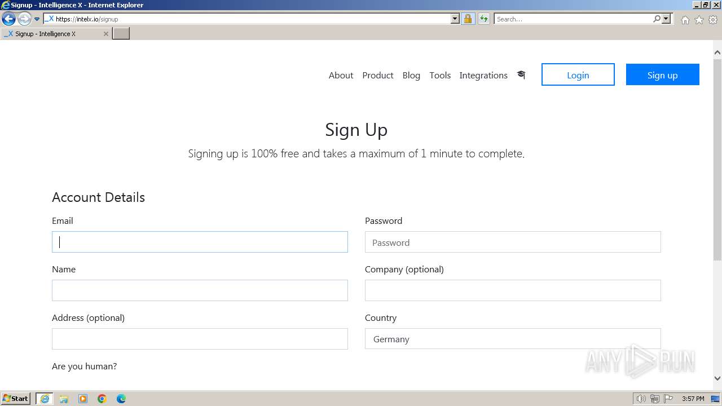
Task: Click the Internet Explorer title bar icon
Action: pos(6,5)
